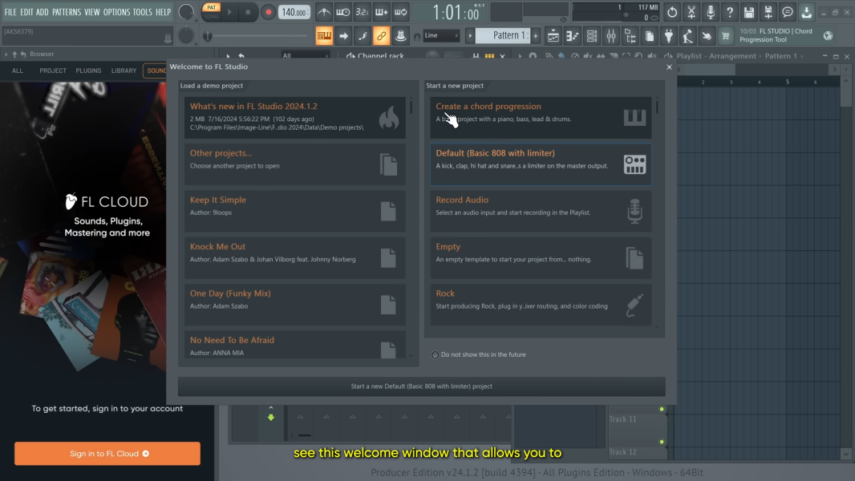
Task: Open the tempo tapper icon
Action: 687,36
